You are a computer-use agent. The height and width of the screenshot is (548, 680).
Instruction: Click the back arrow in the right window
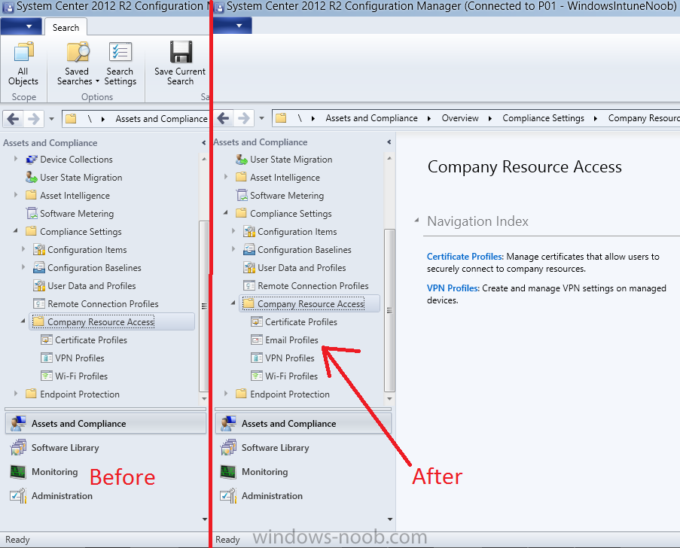pyautogui.click(x=223, y=118)
